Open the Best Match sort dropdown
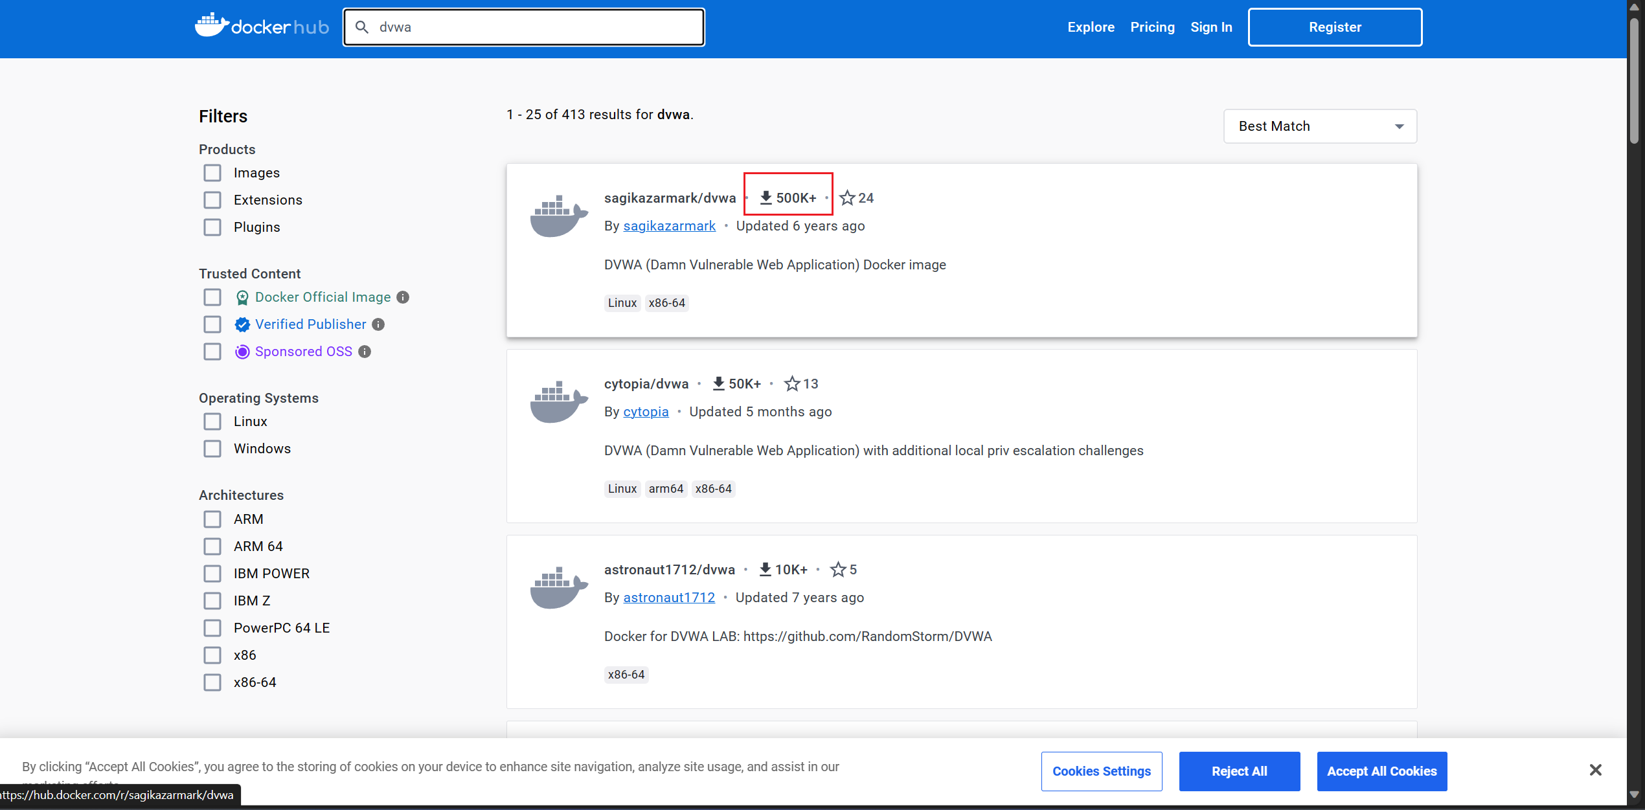 (x=1320, y=126)
